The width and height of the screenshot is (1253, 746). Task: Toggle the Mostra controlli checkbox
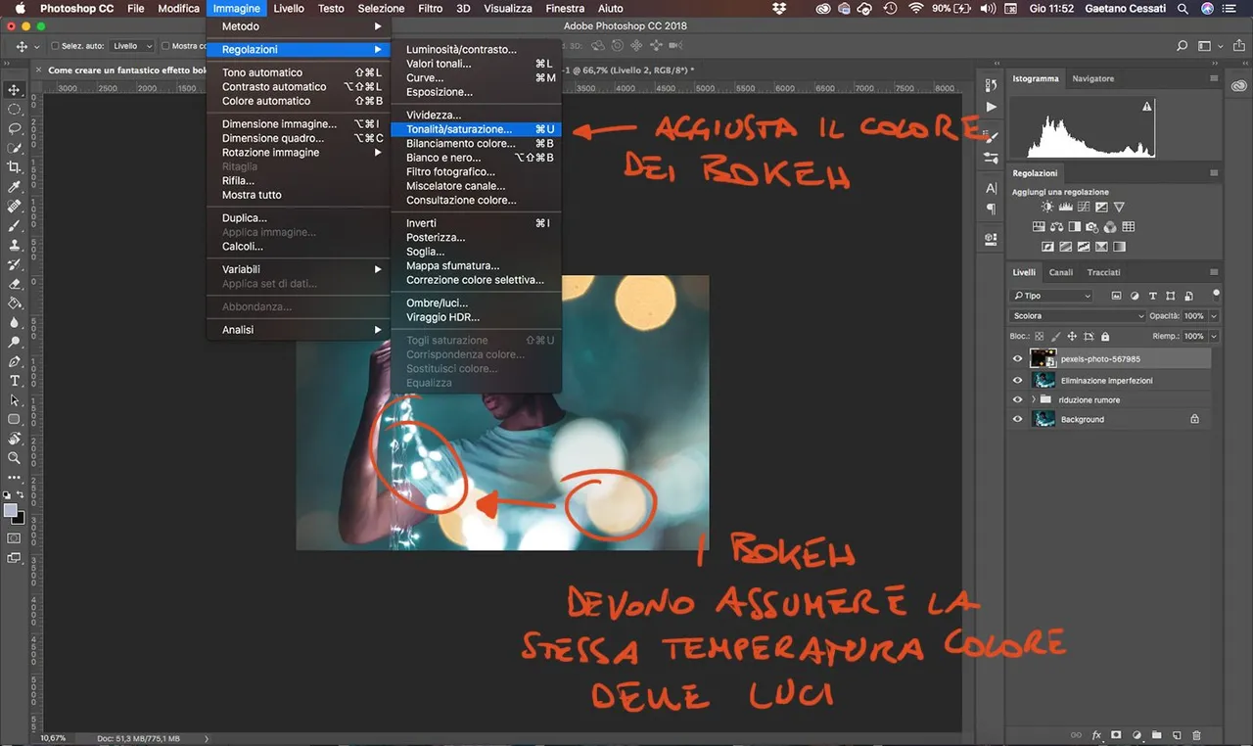click(165, 46)
